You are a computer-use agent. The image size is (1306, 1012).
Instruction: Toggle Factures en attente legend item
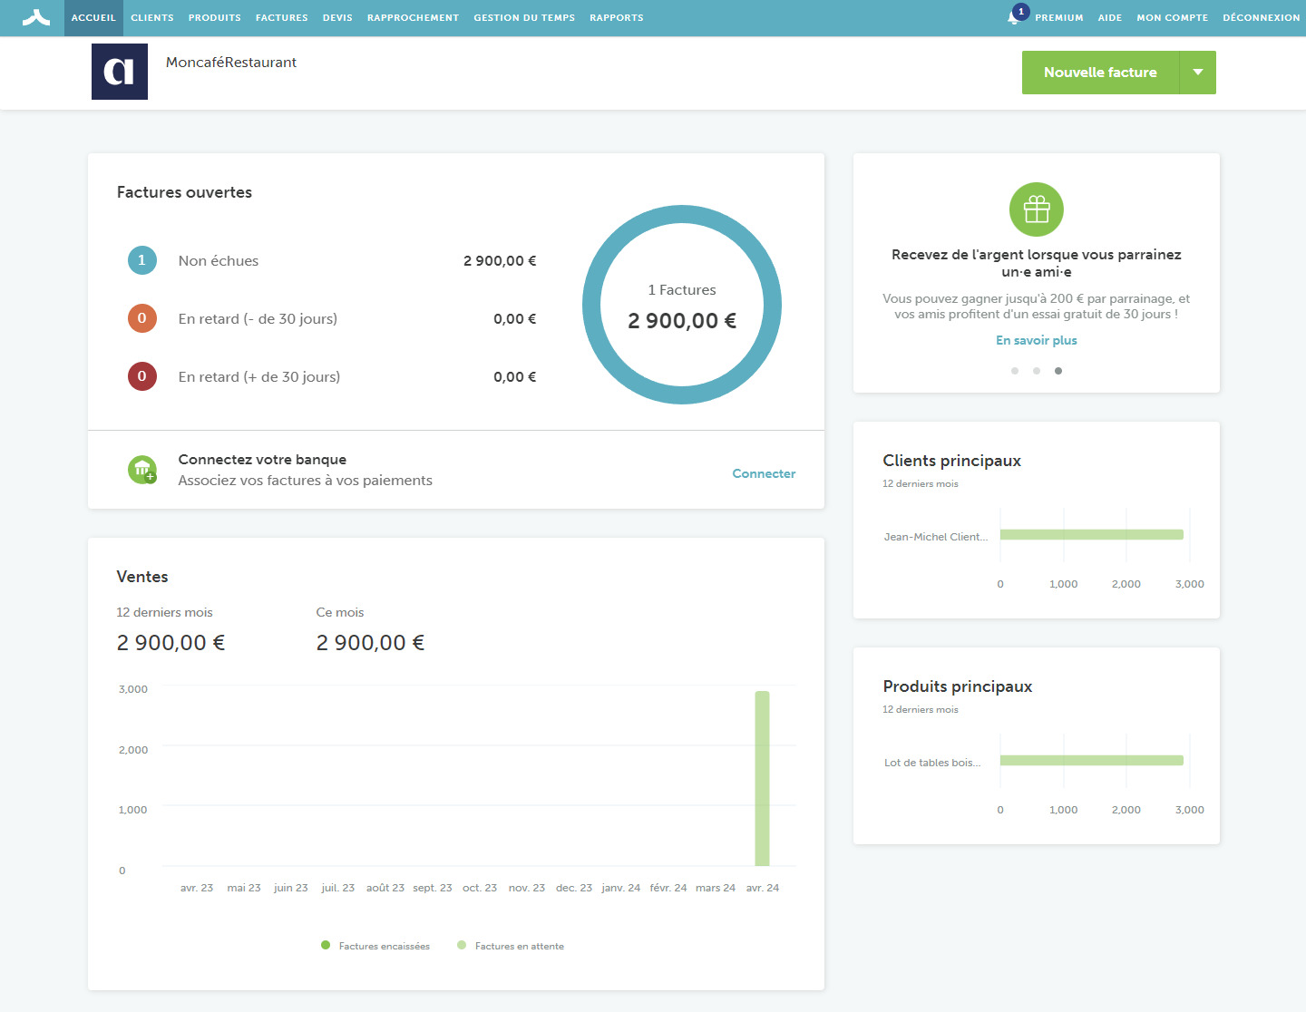coord(511,946)
